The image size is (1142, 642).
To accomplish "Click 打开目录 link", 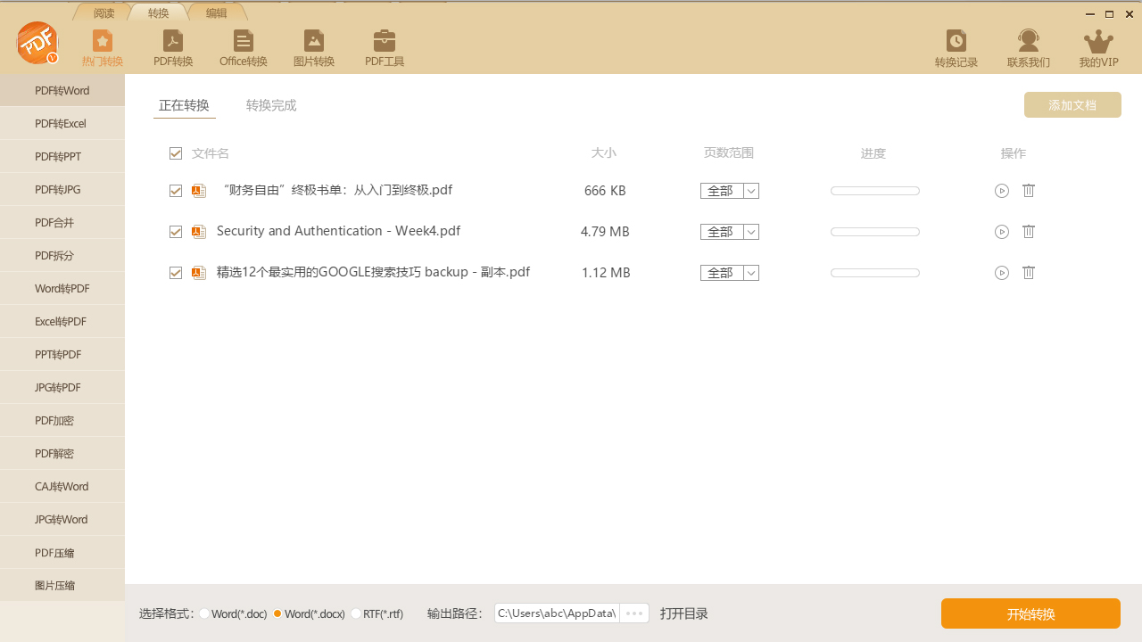I will [x=684, y=613].
